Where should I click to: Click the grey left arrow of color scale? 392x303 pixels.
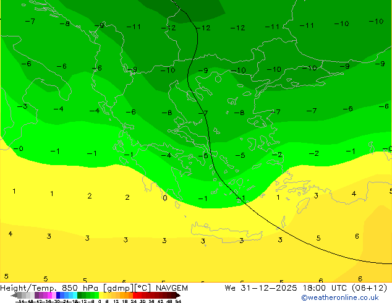pyautogui.click(x=14, y=295)
